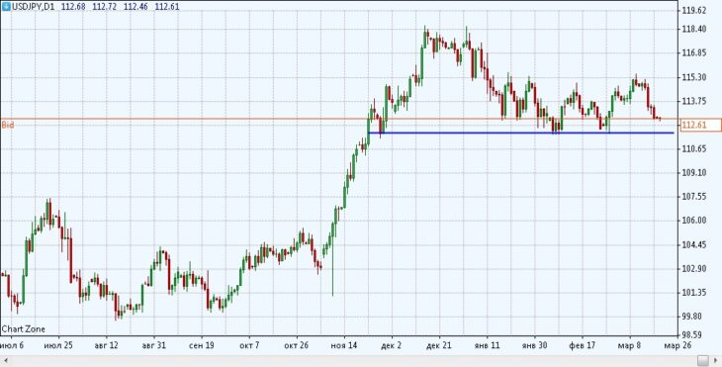Viewport: 722px width, 367px height.
Task: Click price axis label 115.30
Action: pos(694,77)
